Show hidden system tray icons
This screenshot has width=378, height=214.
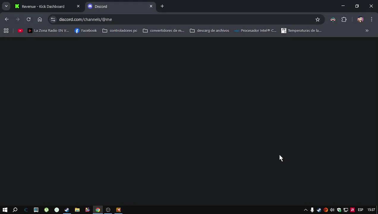305,210
